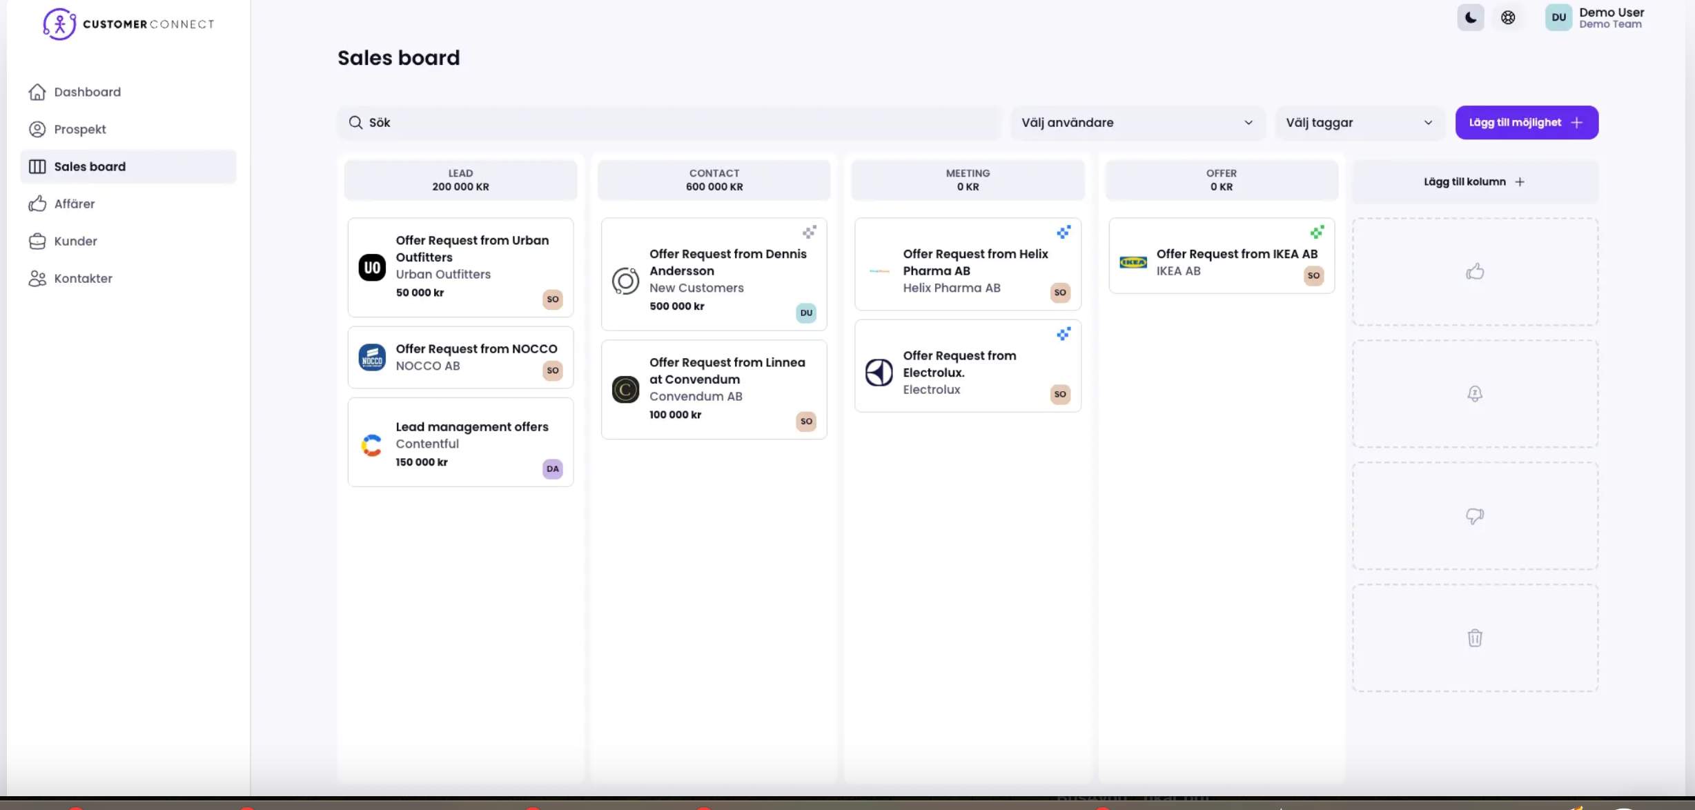Toggle dark mode with the moon icon
Screen dimensions: 1695x810
1471,17
